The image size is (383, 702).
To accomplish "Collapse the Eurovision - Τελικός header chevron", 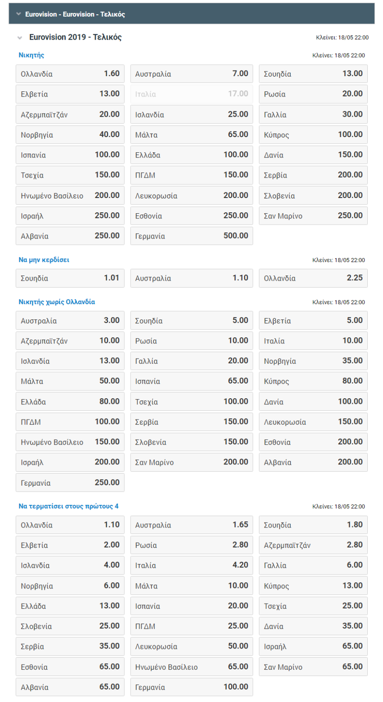I will [18, 14].
